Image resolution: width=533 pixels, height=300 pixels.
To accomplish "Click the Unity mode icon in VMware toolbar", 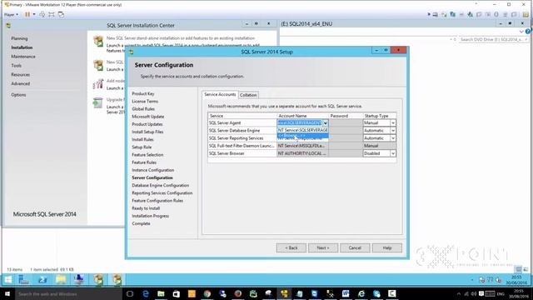I will [x=61, y=14].
